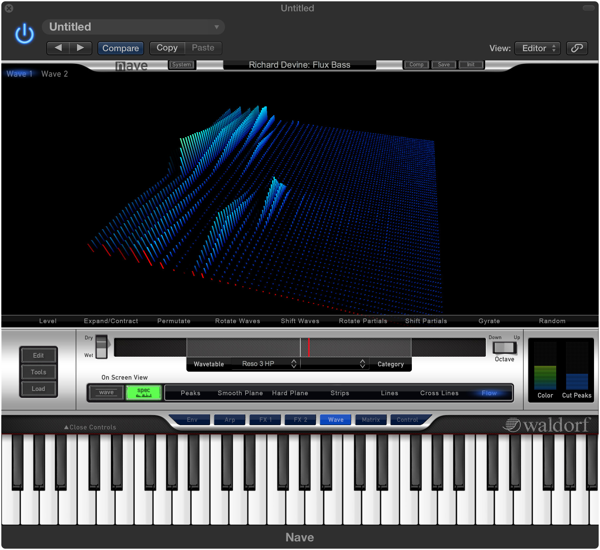Click the Copy button

pos(167,48)
